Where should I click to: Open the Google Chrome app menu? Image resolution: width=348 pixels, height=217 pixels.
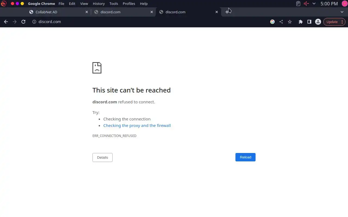[x=41, y=4]
